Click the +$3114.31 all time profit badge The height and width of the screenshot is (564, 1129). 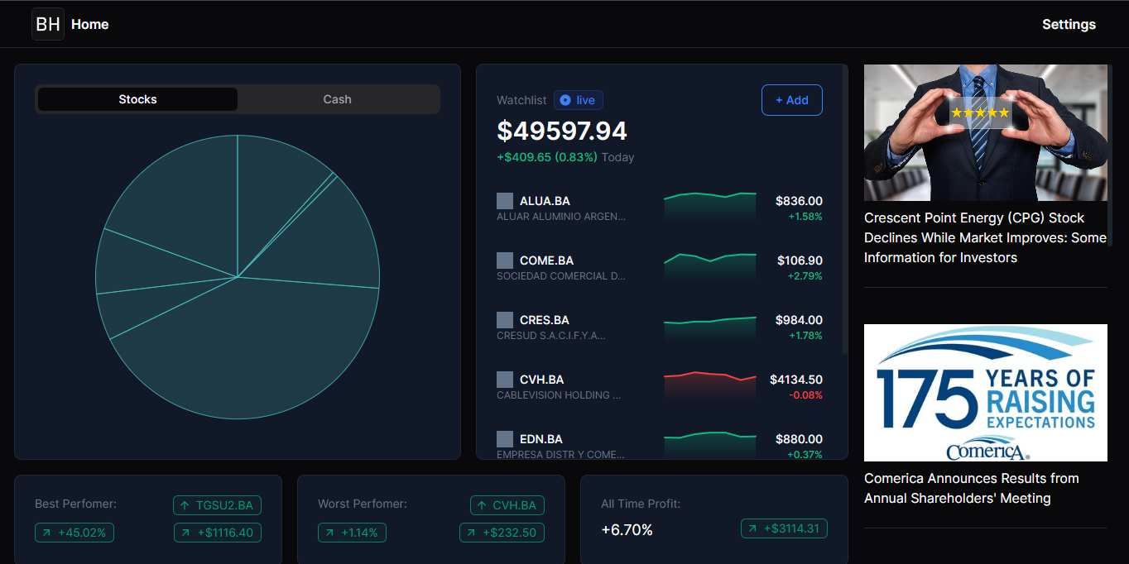784,528
